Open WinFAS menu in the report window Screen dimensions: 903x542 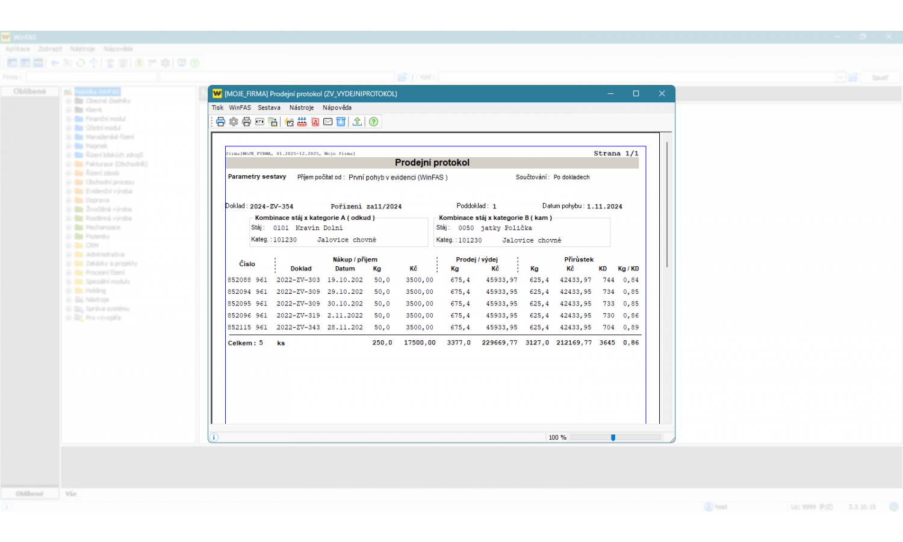(x=240, y=108)
